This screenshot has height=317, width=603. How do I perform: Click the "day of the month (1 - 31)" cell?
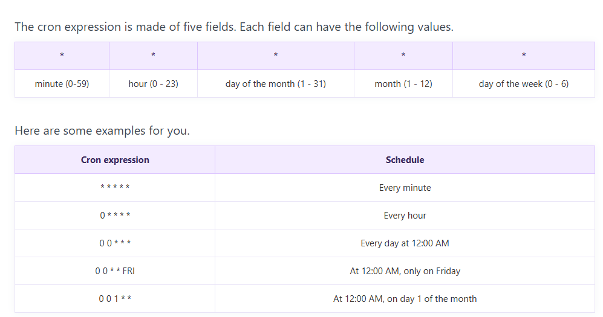[275, 84]
